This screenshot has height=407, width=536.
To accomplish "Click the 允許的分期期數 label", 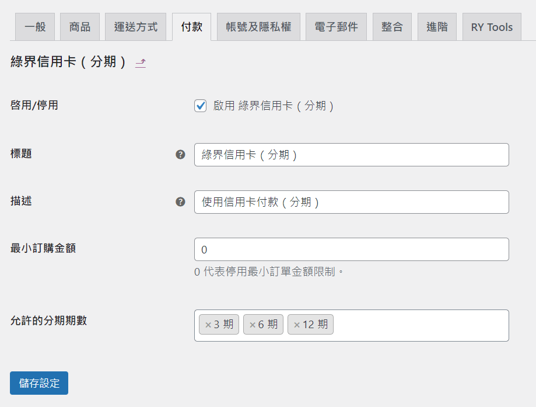I will coord(48,321).
